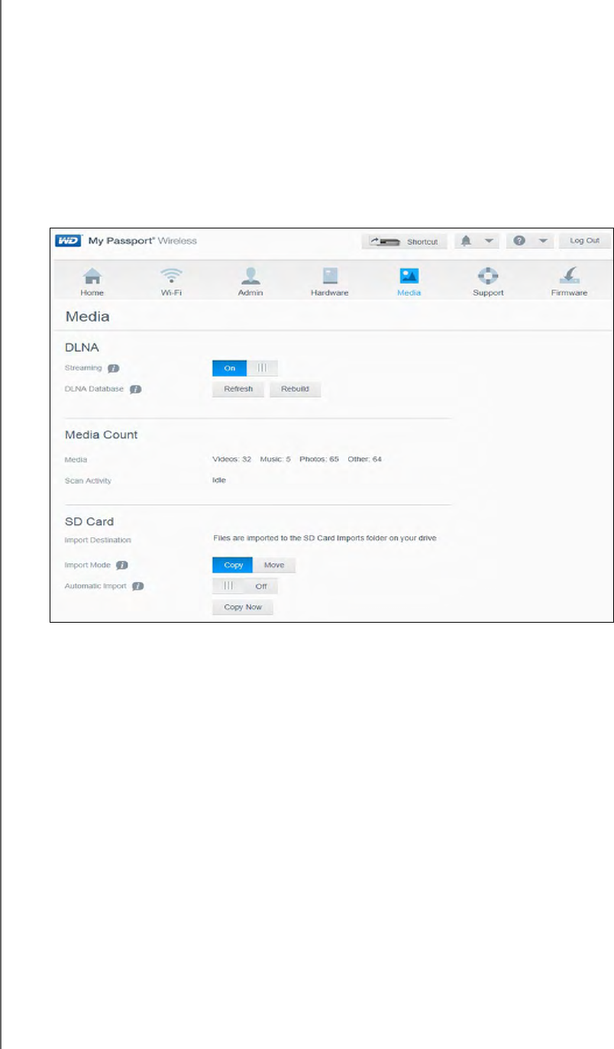614x1049 pixels.
Task: Rebuild the DLNA database
Action: (295, 389)
